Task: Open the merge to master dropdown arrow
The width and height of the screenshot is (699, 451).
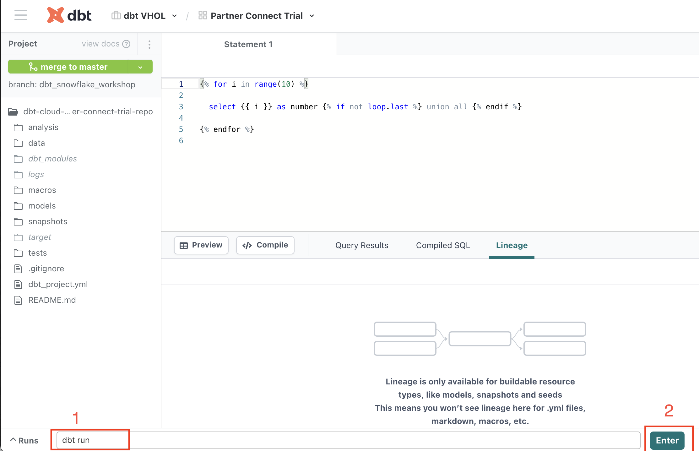Action: pyautogui.click(x=140, y=67)
